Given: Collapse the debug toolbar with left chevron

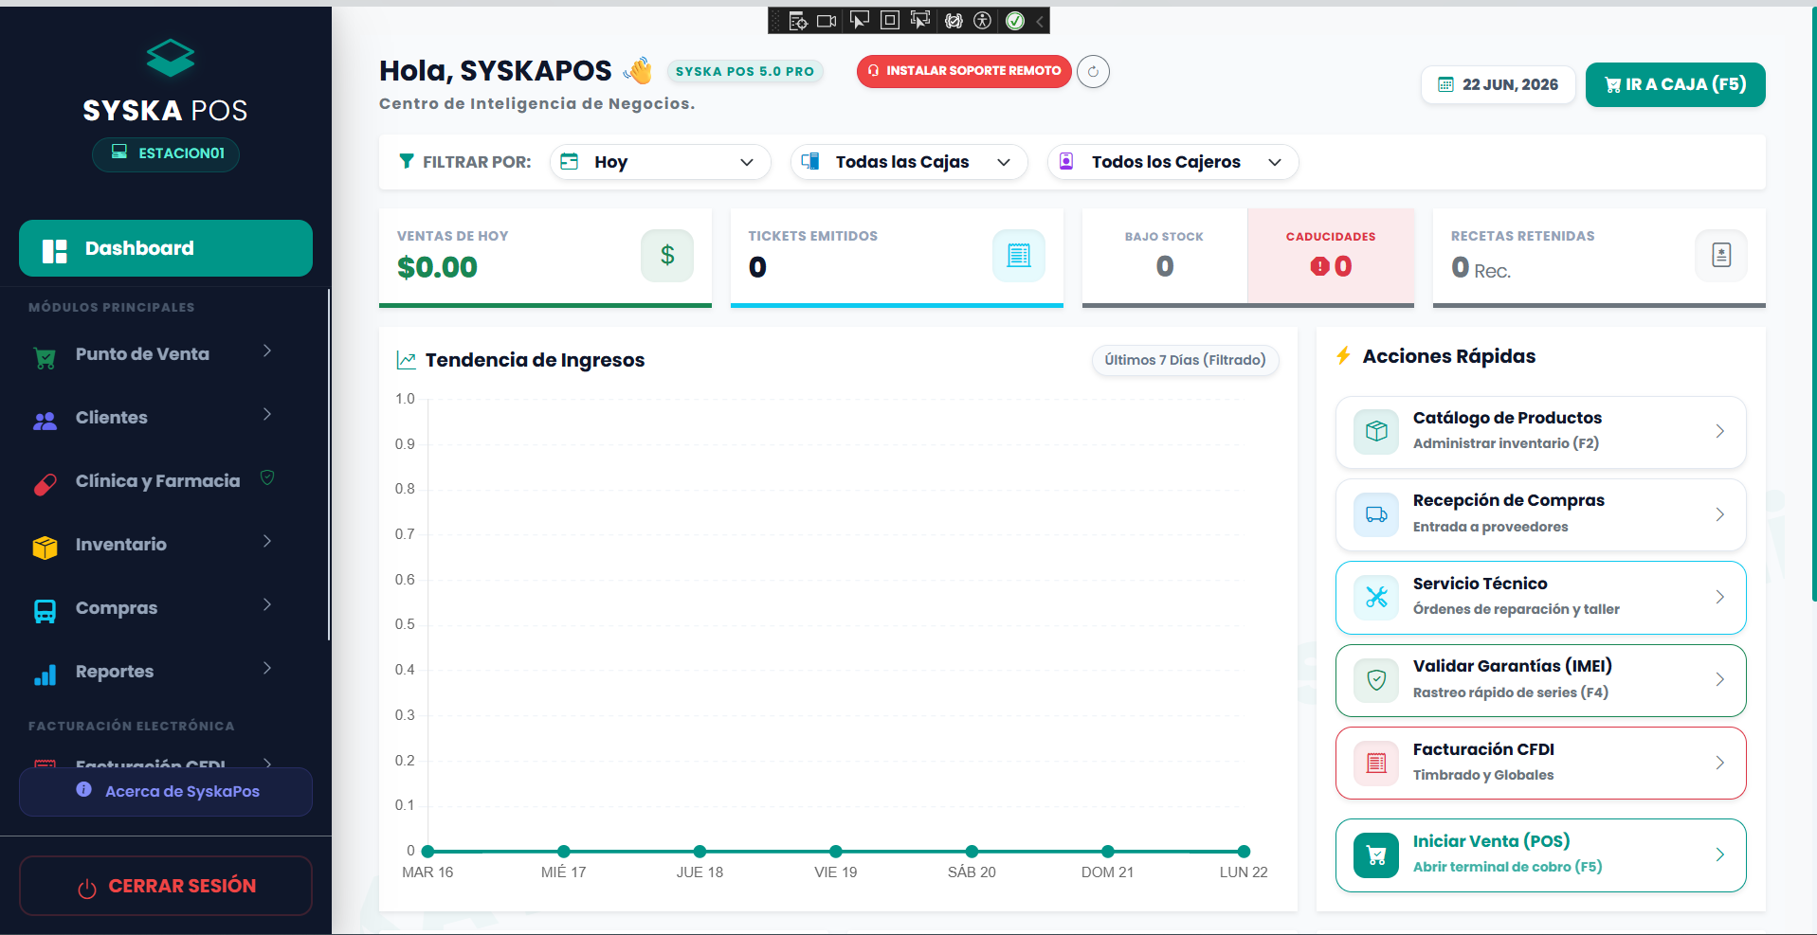Looking at the screenshot, I should 1040,20.
